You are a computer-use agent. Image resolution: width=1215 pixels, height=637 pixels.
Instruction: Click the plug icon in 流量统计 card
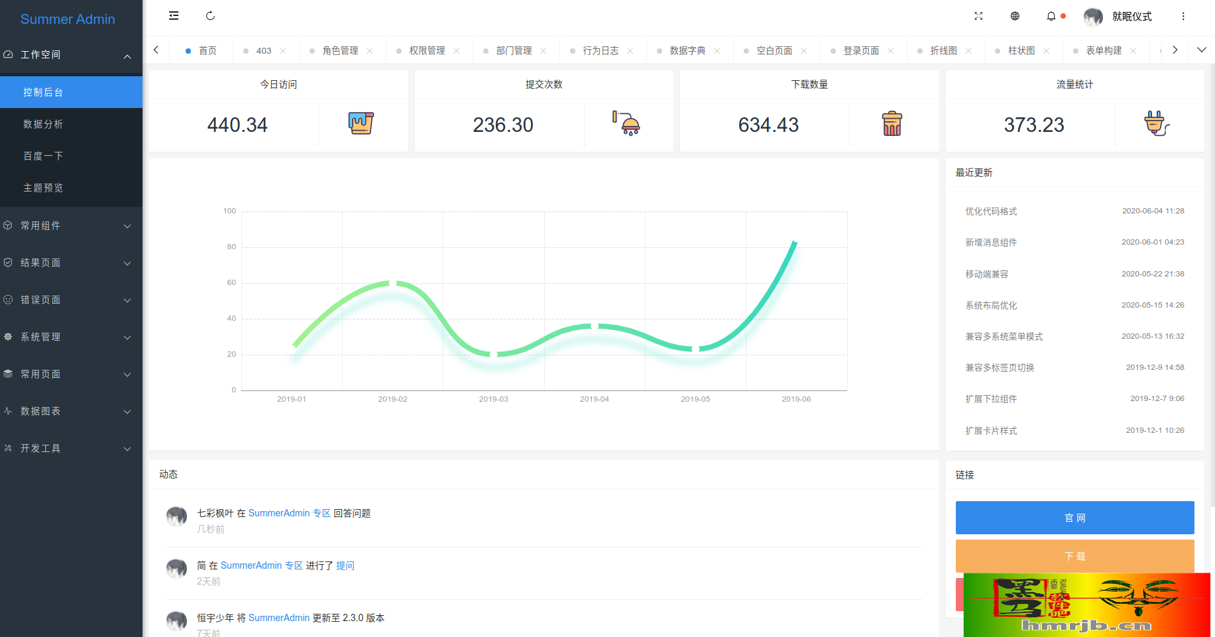1157,123
